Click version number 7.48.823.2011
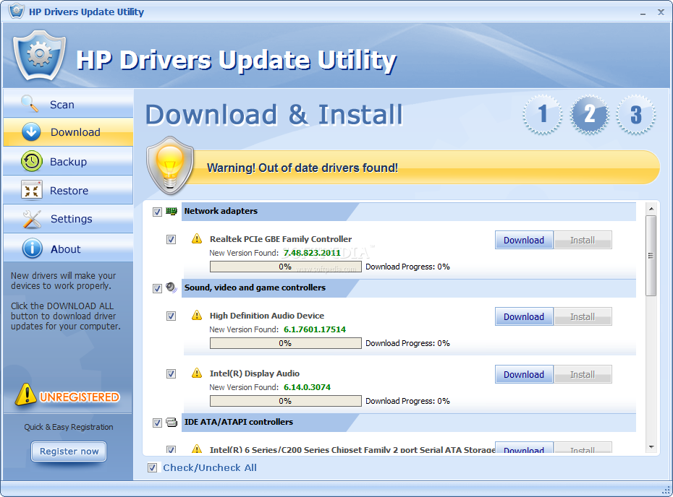The height and width of the screenshot is (497, 673). tap(312, 253)
